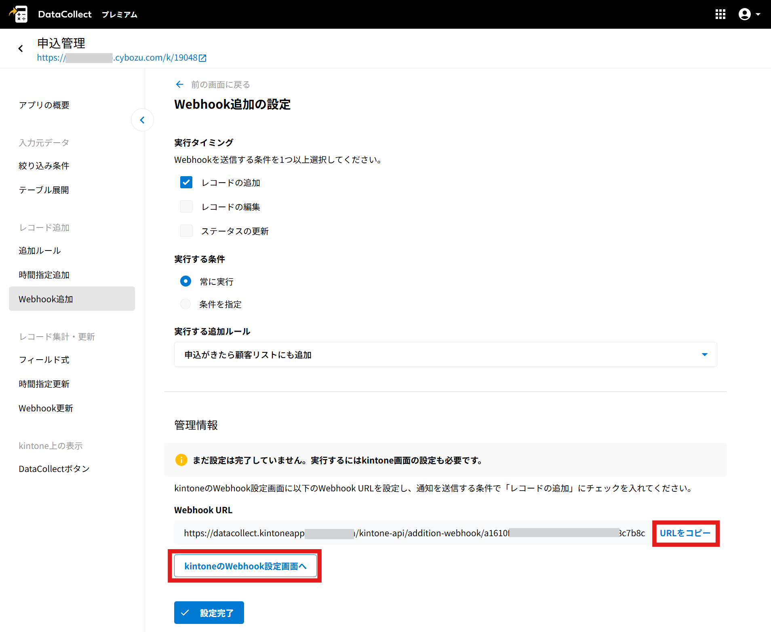This screenshot has width=771, height=632.
Task: Click the yellow info icon in the warning
Action: click(x=181, y=460)
